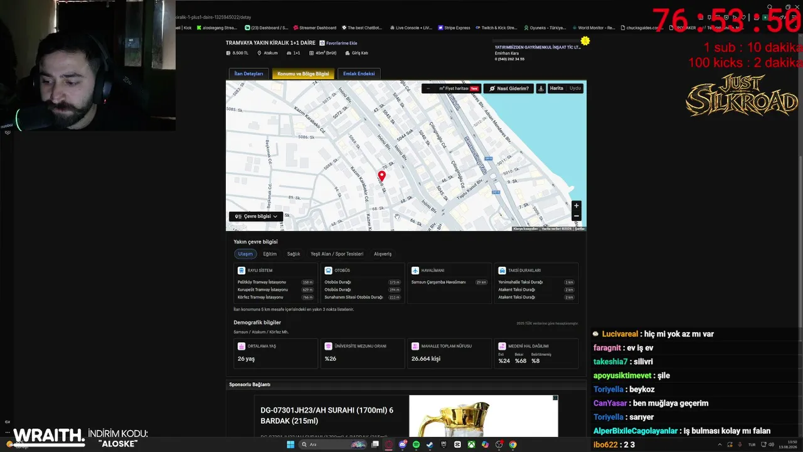Click the Taksi Durakları taxi icon

point(502,271)
